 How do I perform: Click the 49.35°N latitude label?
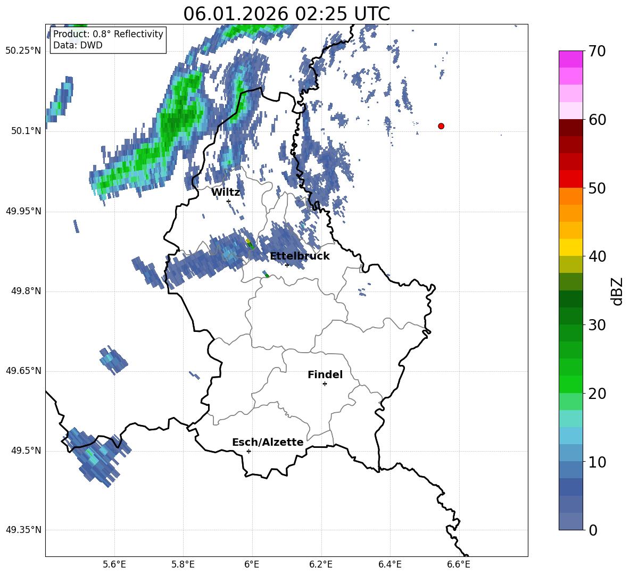tap(23, 530)
